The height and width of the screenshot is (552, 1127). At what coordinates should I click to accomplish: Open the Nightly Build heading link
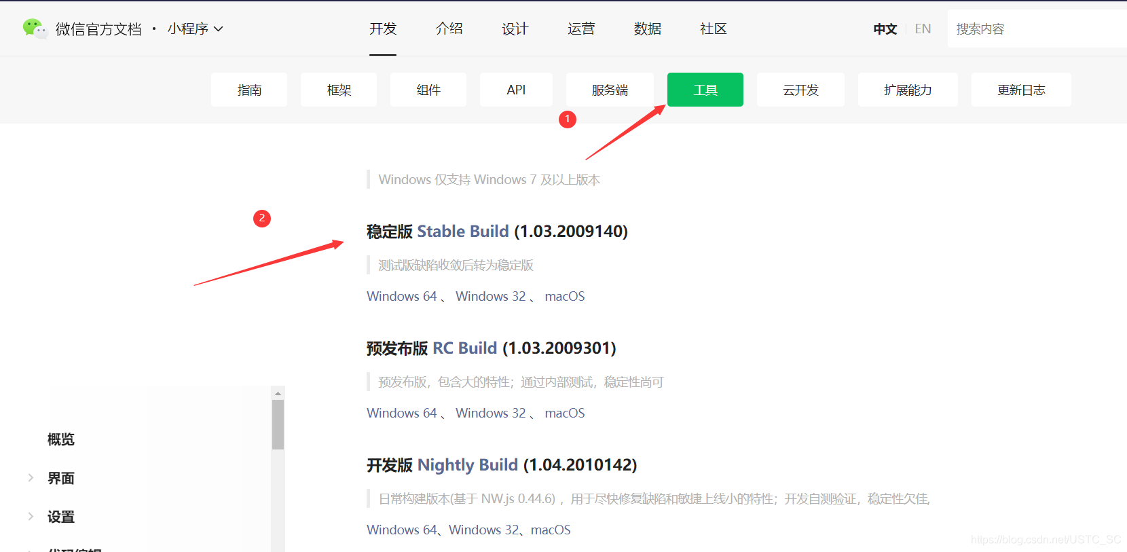[x=468, y=465]
